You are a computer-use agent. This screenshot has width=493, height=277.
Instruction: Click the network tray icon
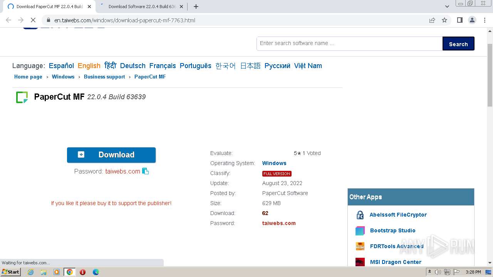point(447,272)
